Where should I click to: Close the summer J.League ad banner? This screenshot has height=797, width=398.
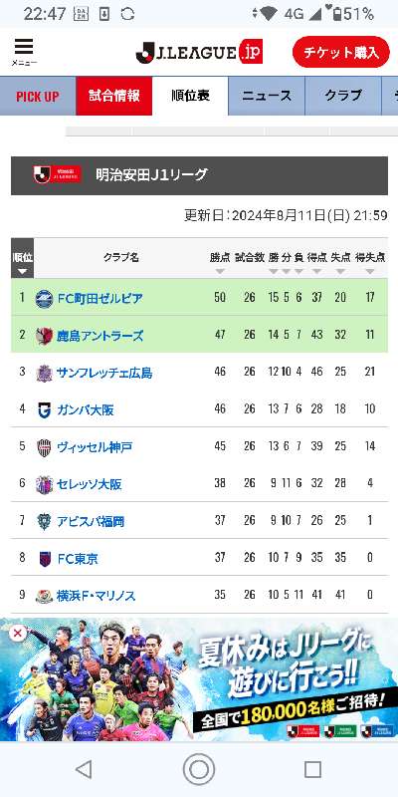point(18,634)
